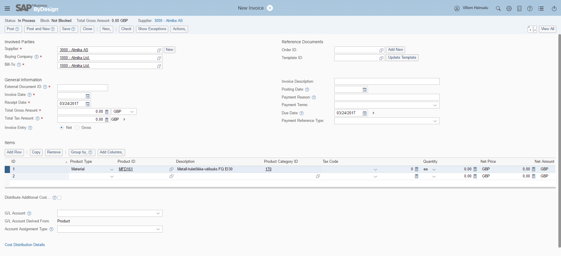Expand quantity unit ea dropdown
The width and height of the screenshot is (561, 256).
click(x=434, y=169)
